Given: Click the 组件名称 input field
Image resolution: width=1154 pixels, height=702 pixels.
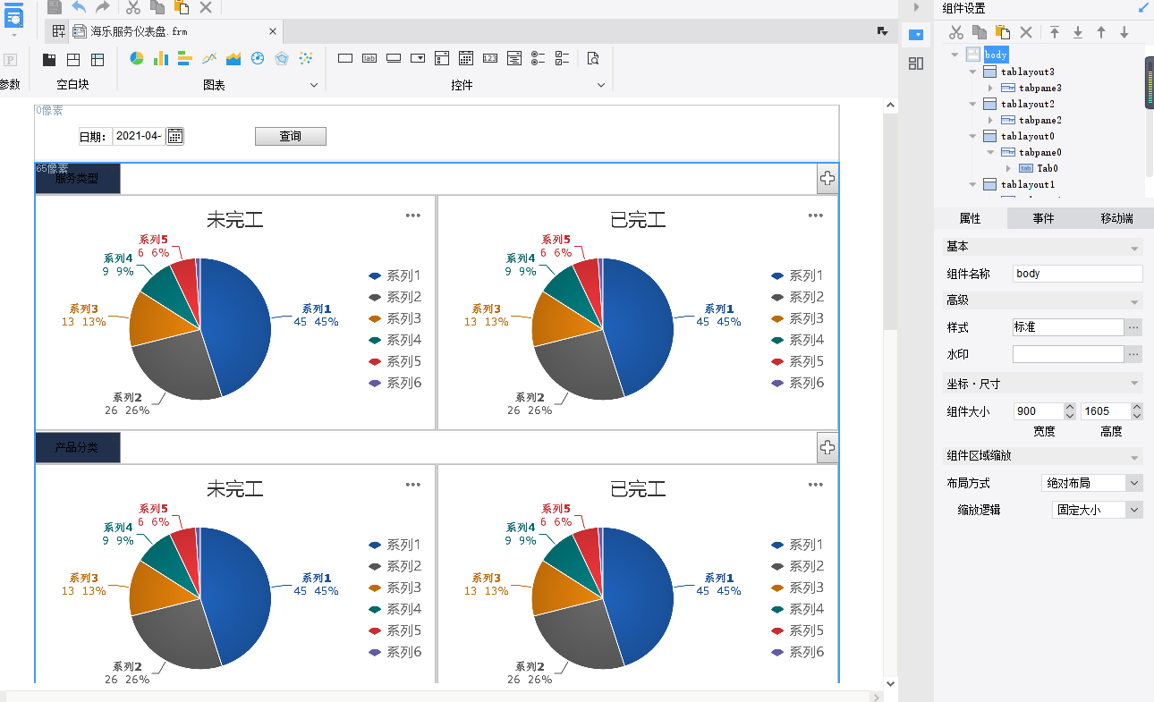Looking at the screenshot, I should pos(1077,274).
